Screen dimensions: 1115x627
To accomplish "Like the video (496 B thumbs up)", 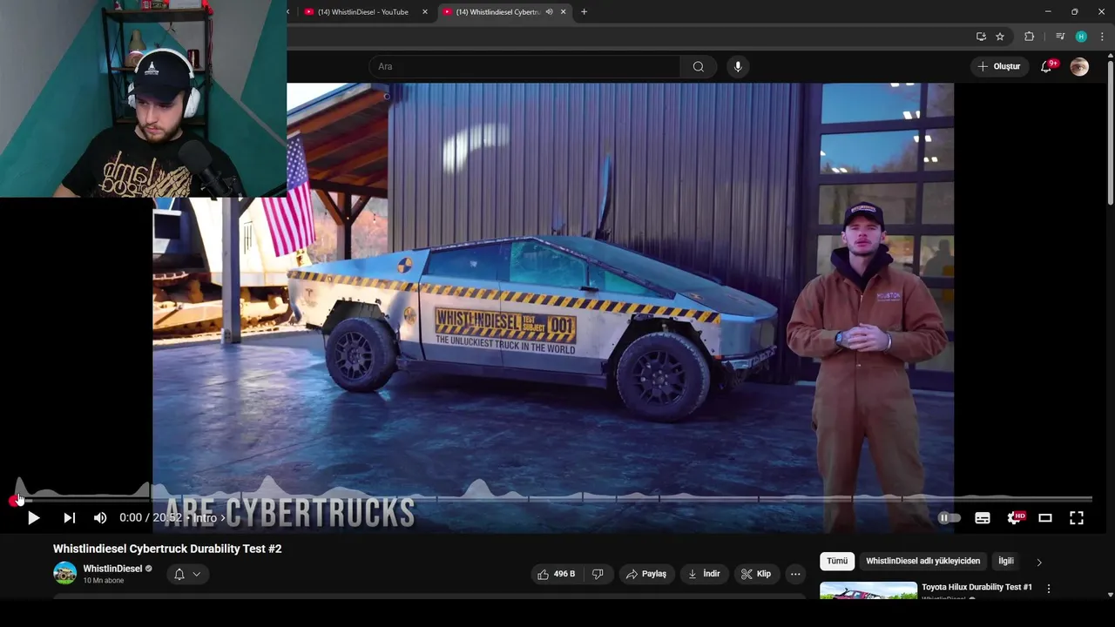I will (x=555, y=574).
